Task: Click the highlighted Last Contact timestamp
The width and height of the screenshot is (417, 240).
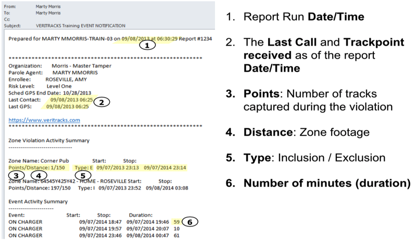Action: coord(68,99)
